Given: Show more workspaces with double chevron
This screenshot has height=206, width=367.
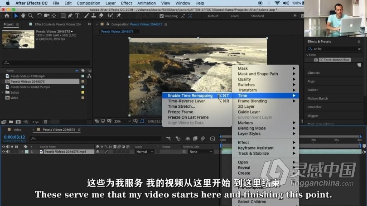Looking at the screenshot, I should coord(295,16).
